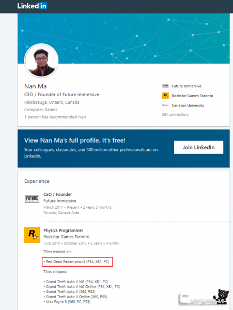Screen dimensions: 233x310
Task: Click the Computer Games industry text
Action: click(41, 110)
